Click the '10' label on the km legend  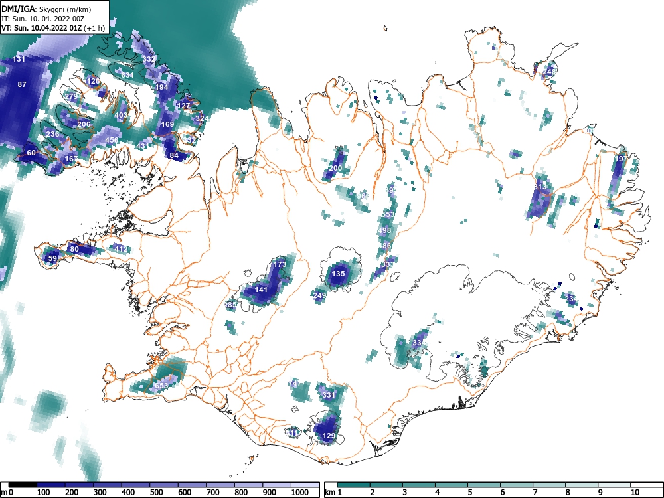coord(634,493)
